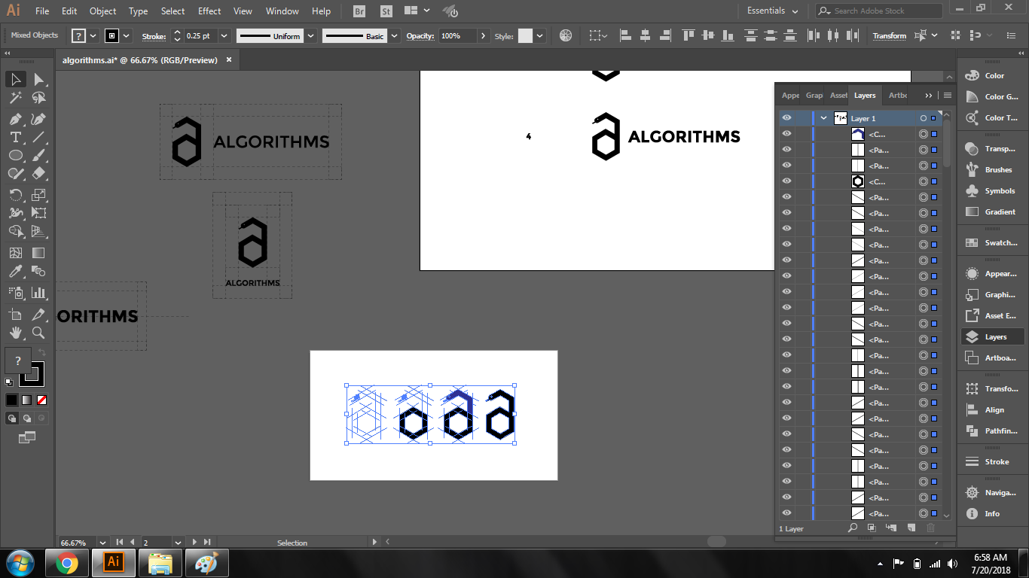Pick the Magic Wand tool
Screen dimensions: 1029x578
[15, 99]
